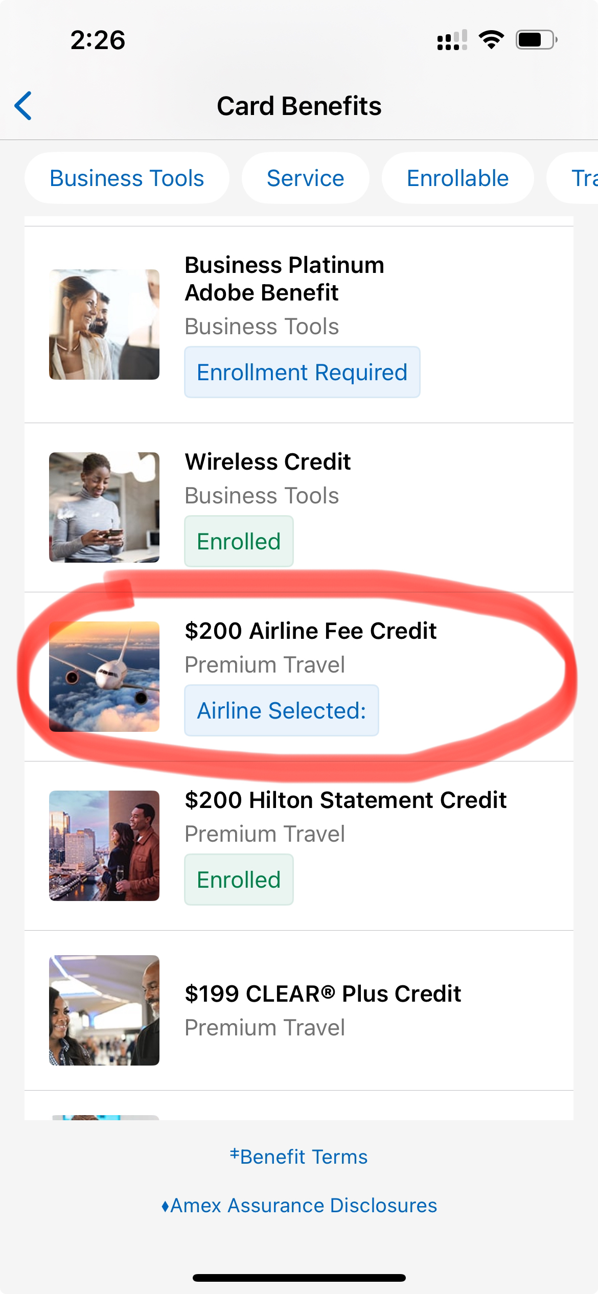The width and height of the screenshot is (598, 1294).
Task: Tap Enrolled badge under Hilton Statement Credit
Action: [x=239, y=880]
